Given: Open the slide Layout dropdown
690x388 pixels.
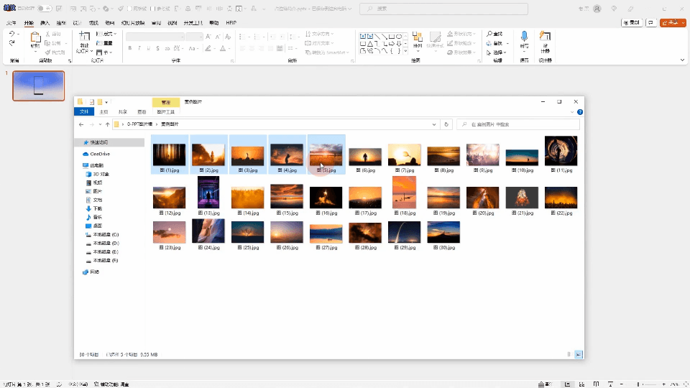Looking at the screenshot, I should click(x=106, y=34).
